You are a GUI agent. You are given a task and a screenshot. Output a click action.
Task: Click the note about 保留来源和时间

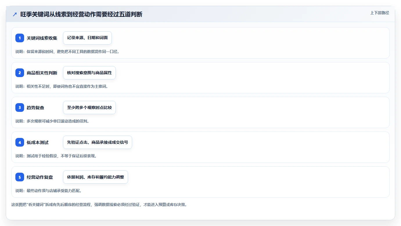(x=67, y=52)
